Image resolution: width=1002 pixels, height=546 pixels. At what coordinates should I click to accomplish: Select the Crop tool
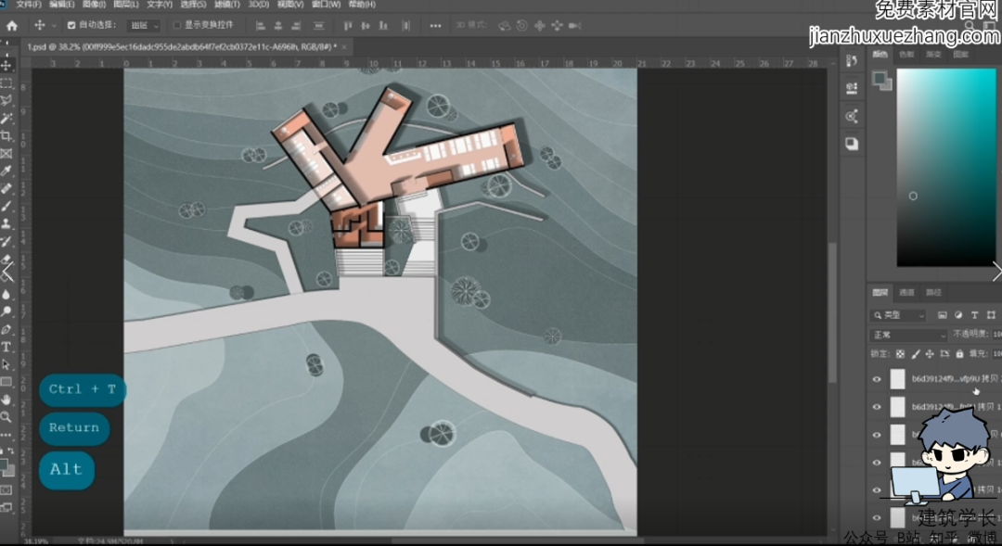click(6, 135)
